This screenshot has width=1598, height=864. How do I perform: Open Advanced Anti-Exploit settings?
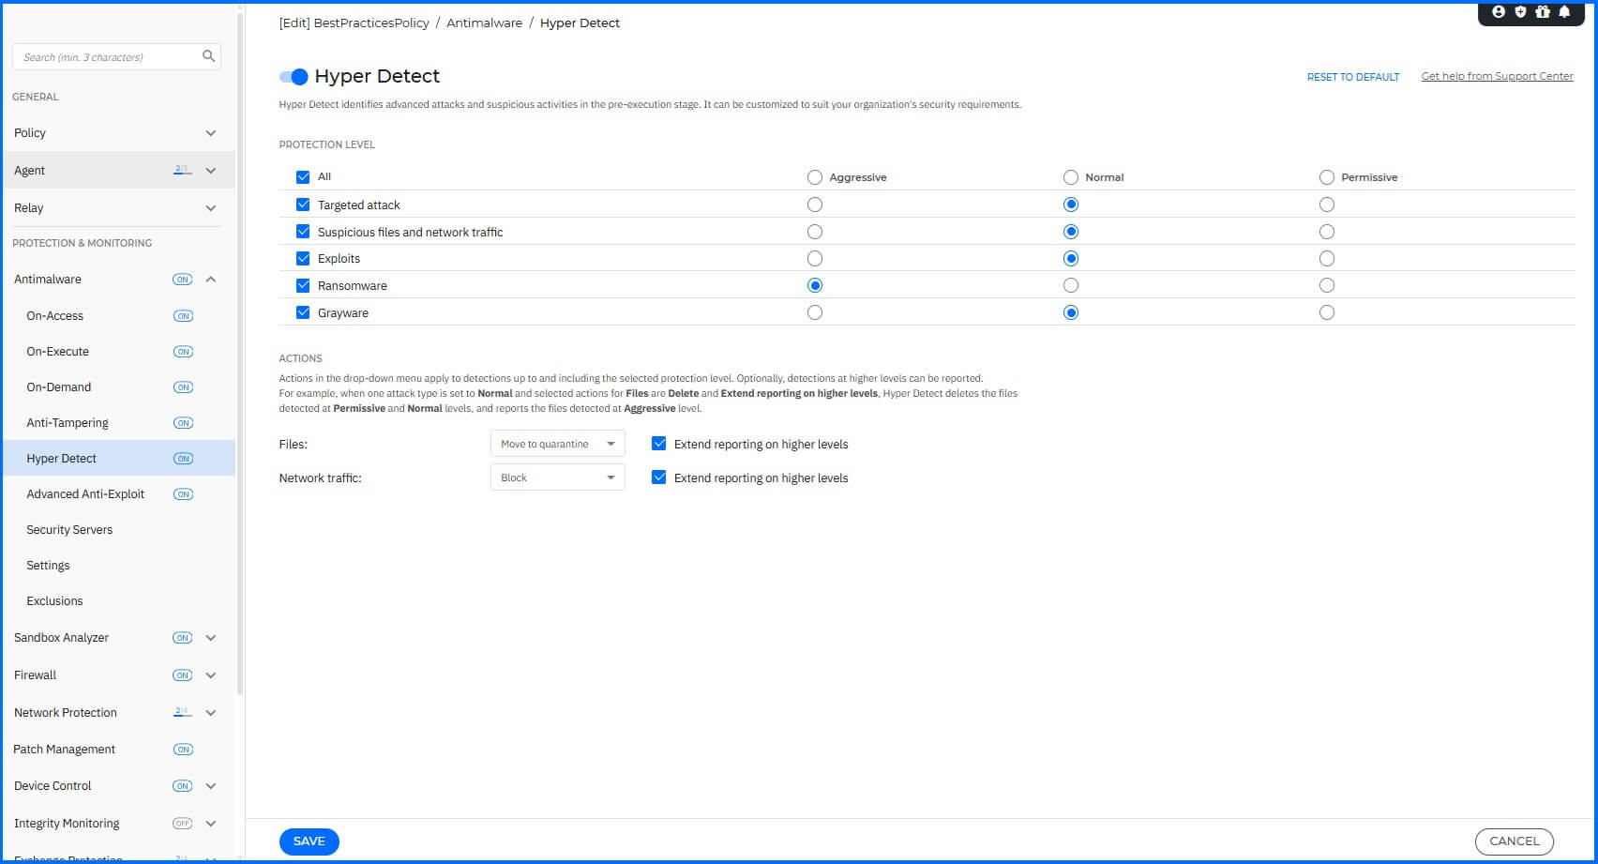pyautogui.click(x=85, y=493)
